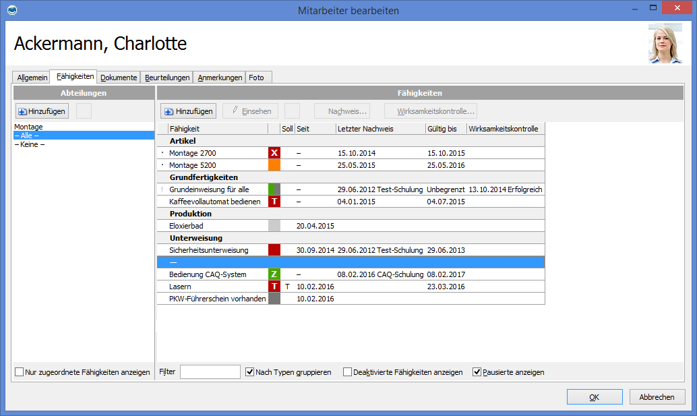Image resolution: width=697 pixels, height=416 pixels.
Task: Switch to the Dokumente tab
Action: (x=119, y=78)
